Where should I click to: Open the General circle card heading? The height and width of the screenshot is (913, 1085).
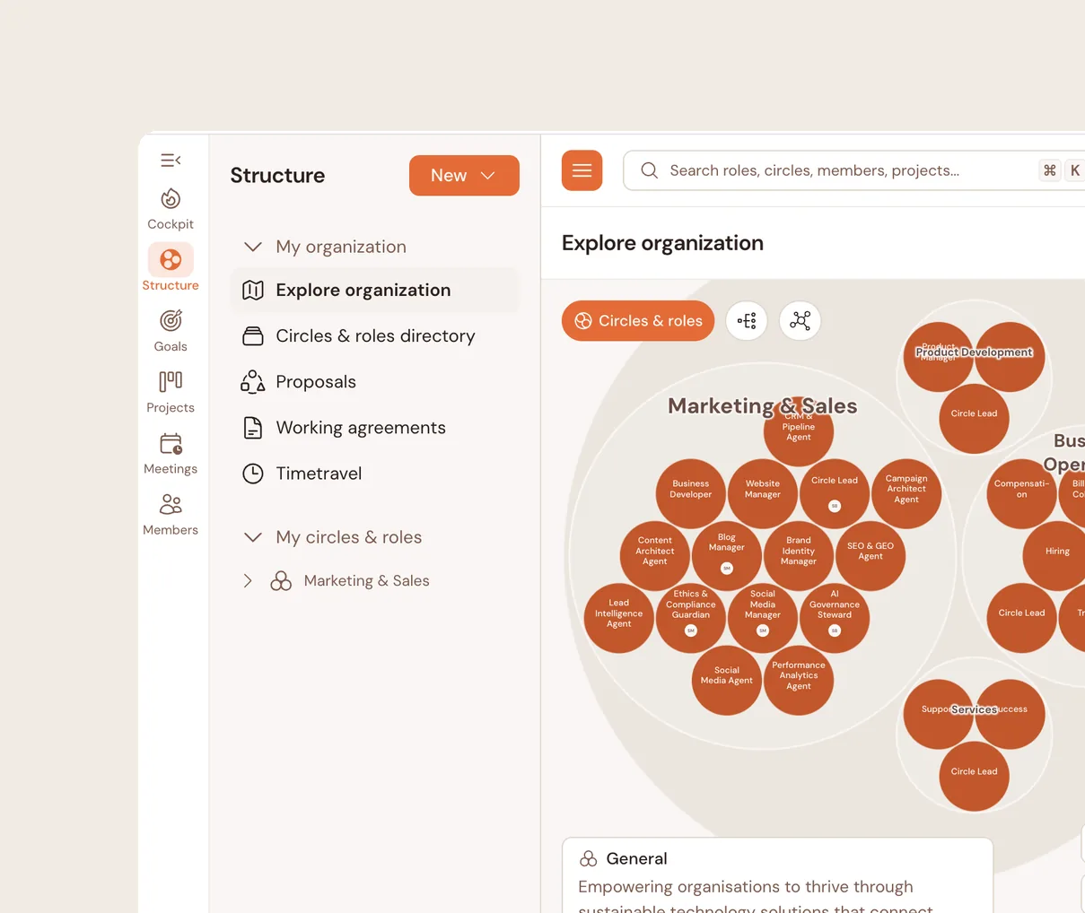636,858
